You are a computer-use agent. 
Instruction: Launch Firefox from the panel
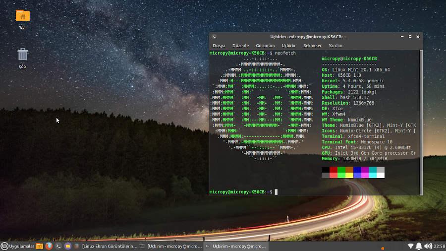(49, 246)
